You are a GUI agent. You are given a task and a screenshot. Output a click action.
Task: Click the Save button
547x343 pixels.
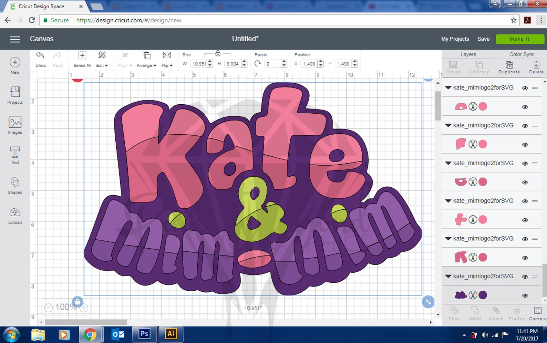[483, 39]
